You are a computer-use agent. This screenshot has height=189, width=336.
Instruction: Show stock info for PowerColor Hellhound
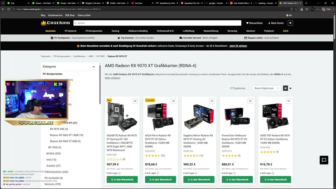pyautogui.click(x=234, y=173)
